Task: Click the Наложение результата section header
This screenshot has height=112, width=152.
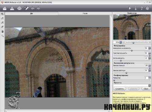Action: [124, 63]
